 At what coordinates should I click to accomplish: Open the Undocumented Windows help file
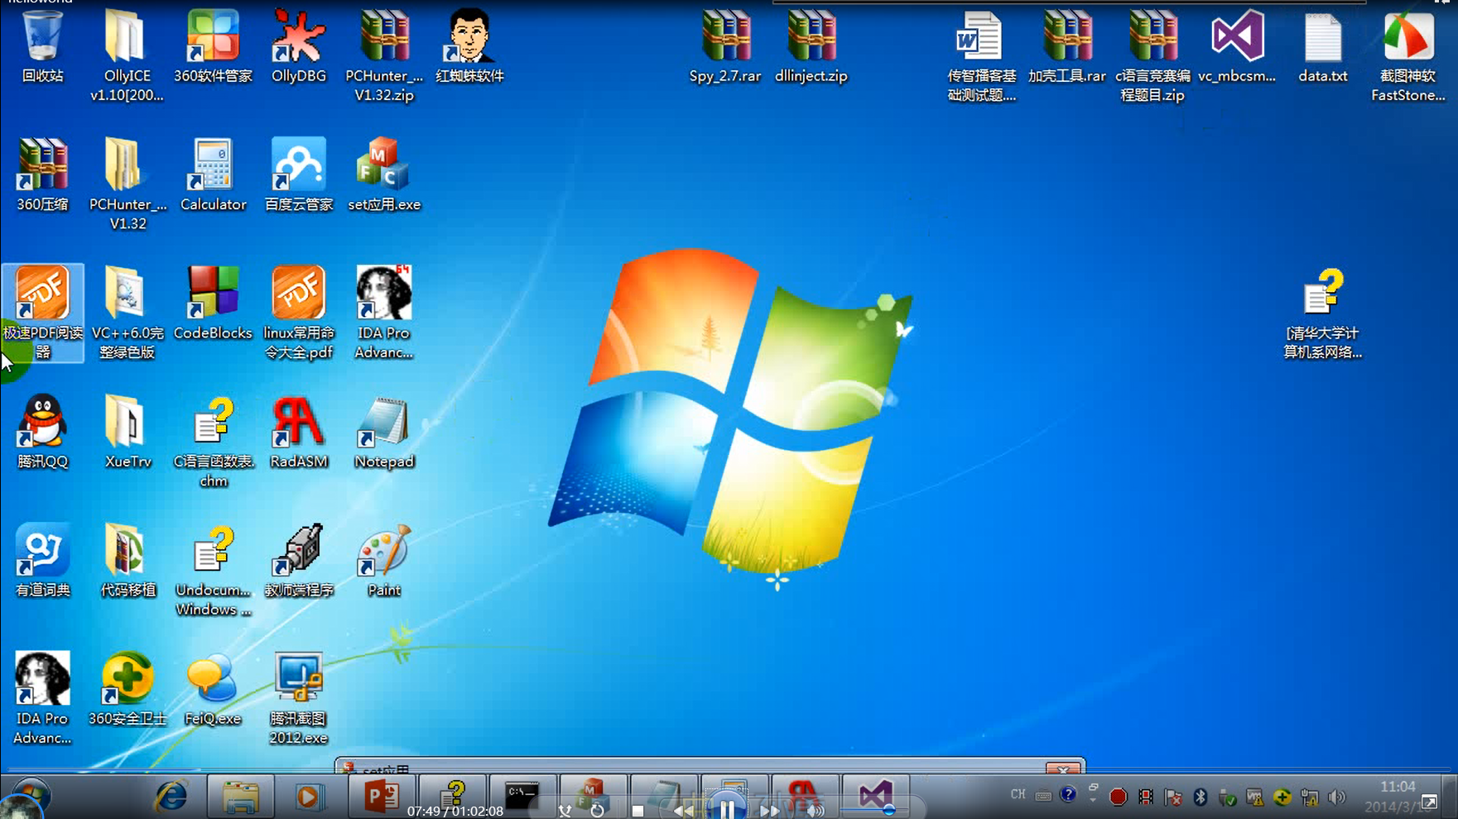pyautogui.click(x=213, y=570)
